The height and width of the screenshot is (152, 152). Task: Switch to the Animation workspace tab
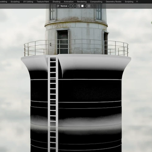coord(69,2)
